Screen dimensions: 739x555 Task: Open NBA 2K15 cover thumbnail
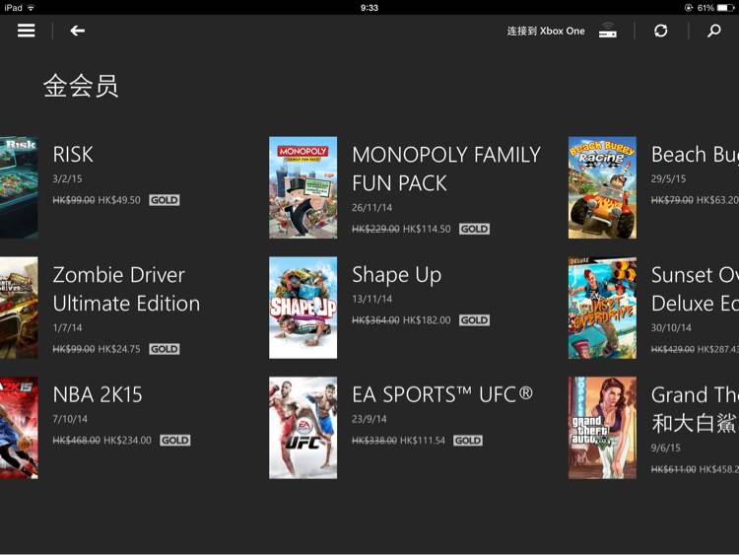[19, 428]
